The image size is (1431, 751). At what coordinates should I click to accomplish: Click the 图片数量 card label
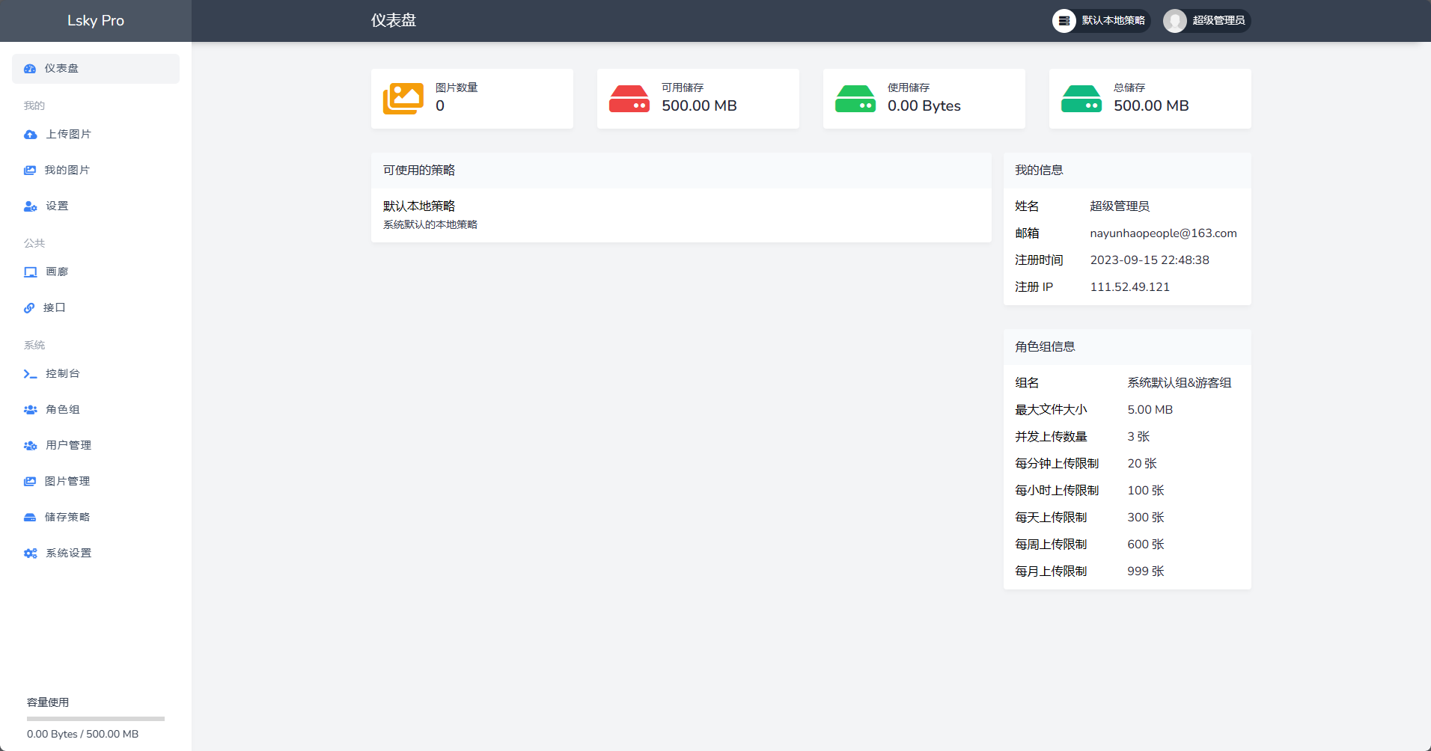457,88
